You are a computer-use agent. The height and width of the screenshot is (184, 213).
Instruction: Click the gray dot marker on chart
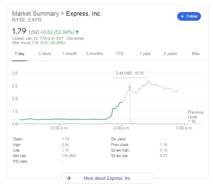130,87
